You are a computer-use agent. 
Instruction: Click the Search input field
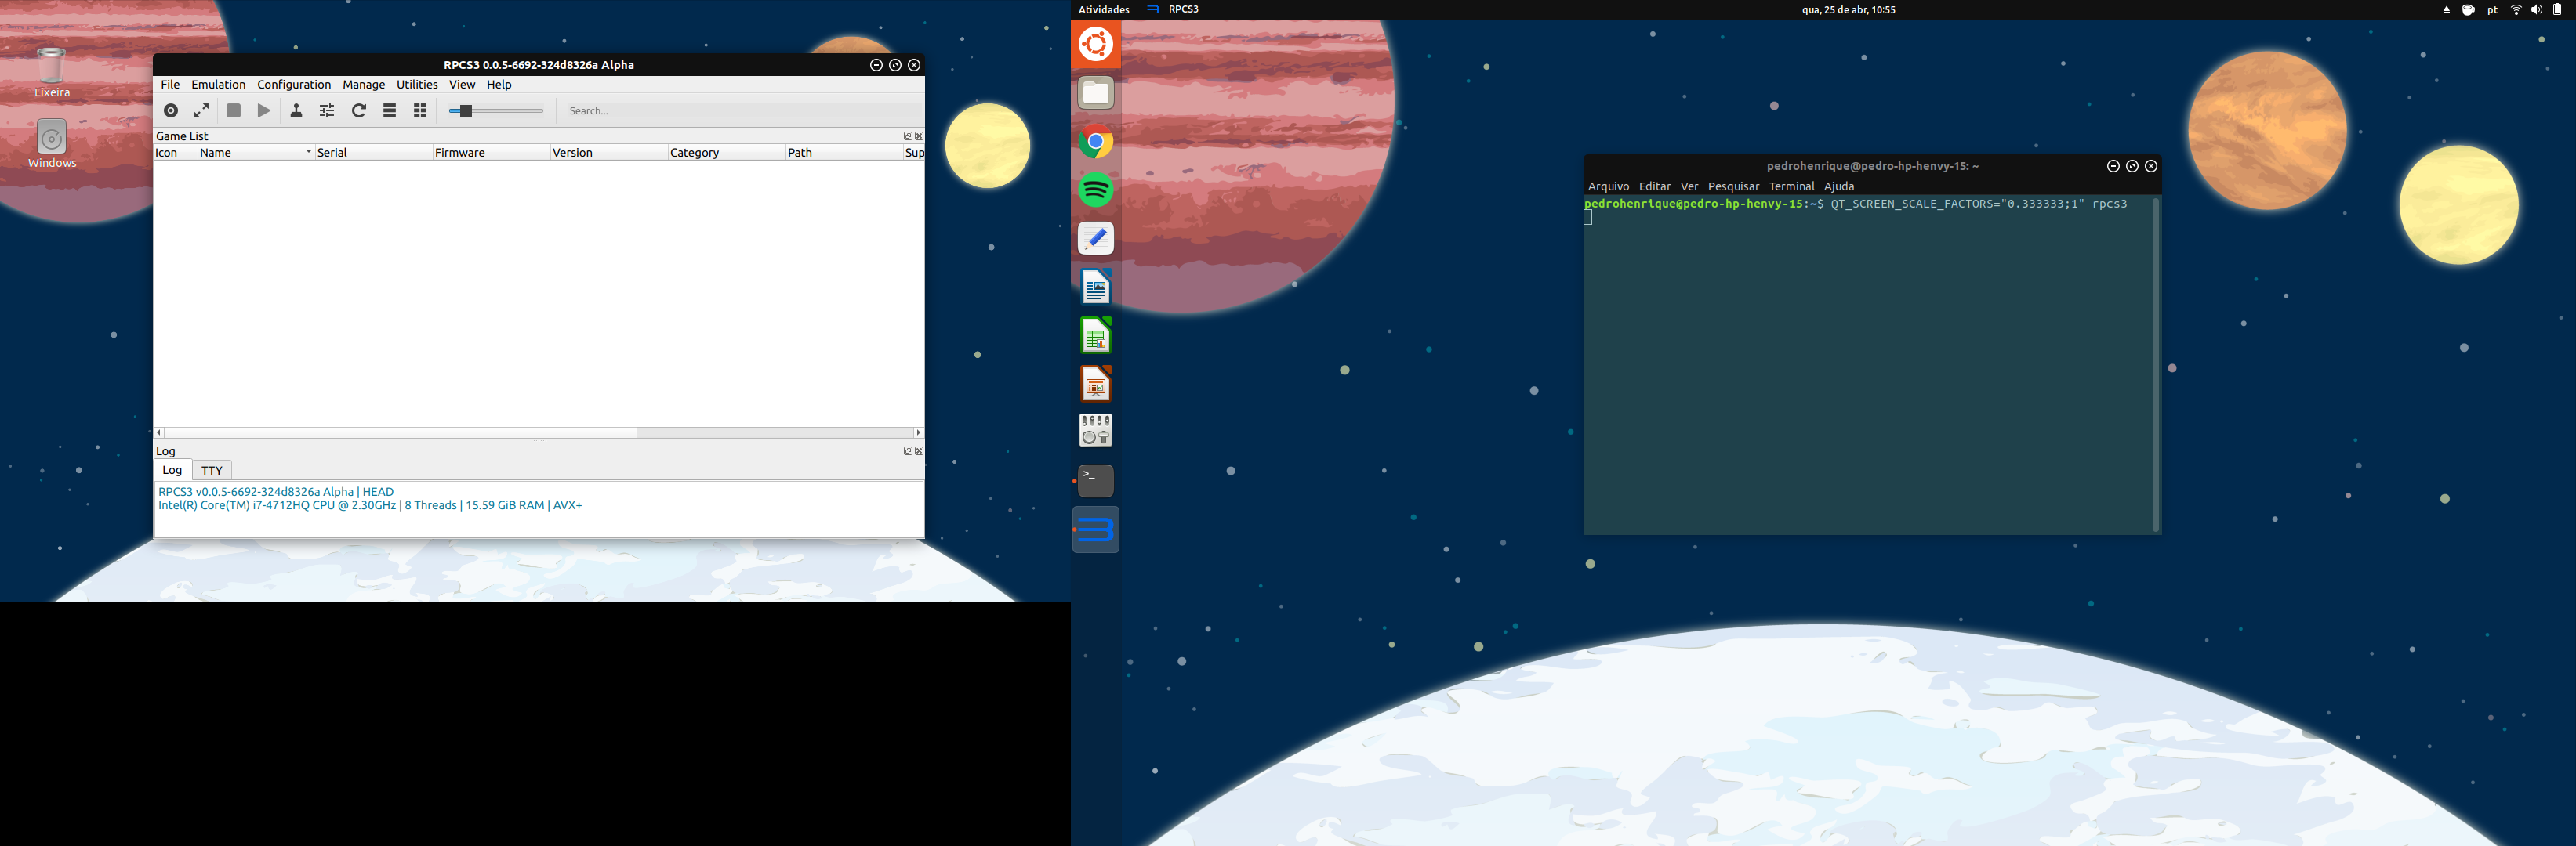click(740, 111)
